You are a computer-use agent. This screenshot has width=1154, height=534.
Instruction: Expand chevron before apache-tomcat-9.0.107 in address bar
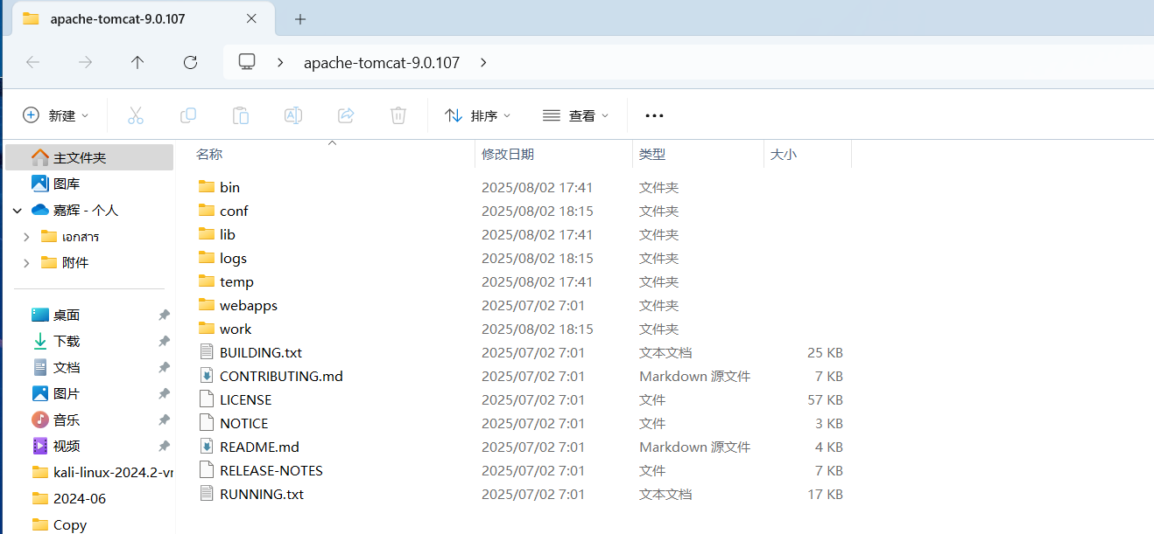point(280,62)
